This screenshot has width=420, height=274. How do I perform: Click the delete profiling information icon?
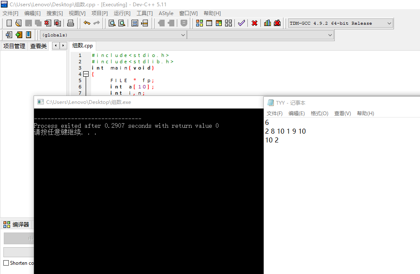277,23
